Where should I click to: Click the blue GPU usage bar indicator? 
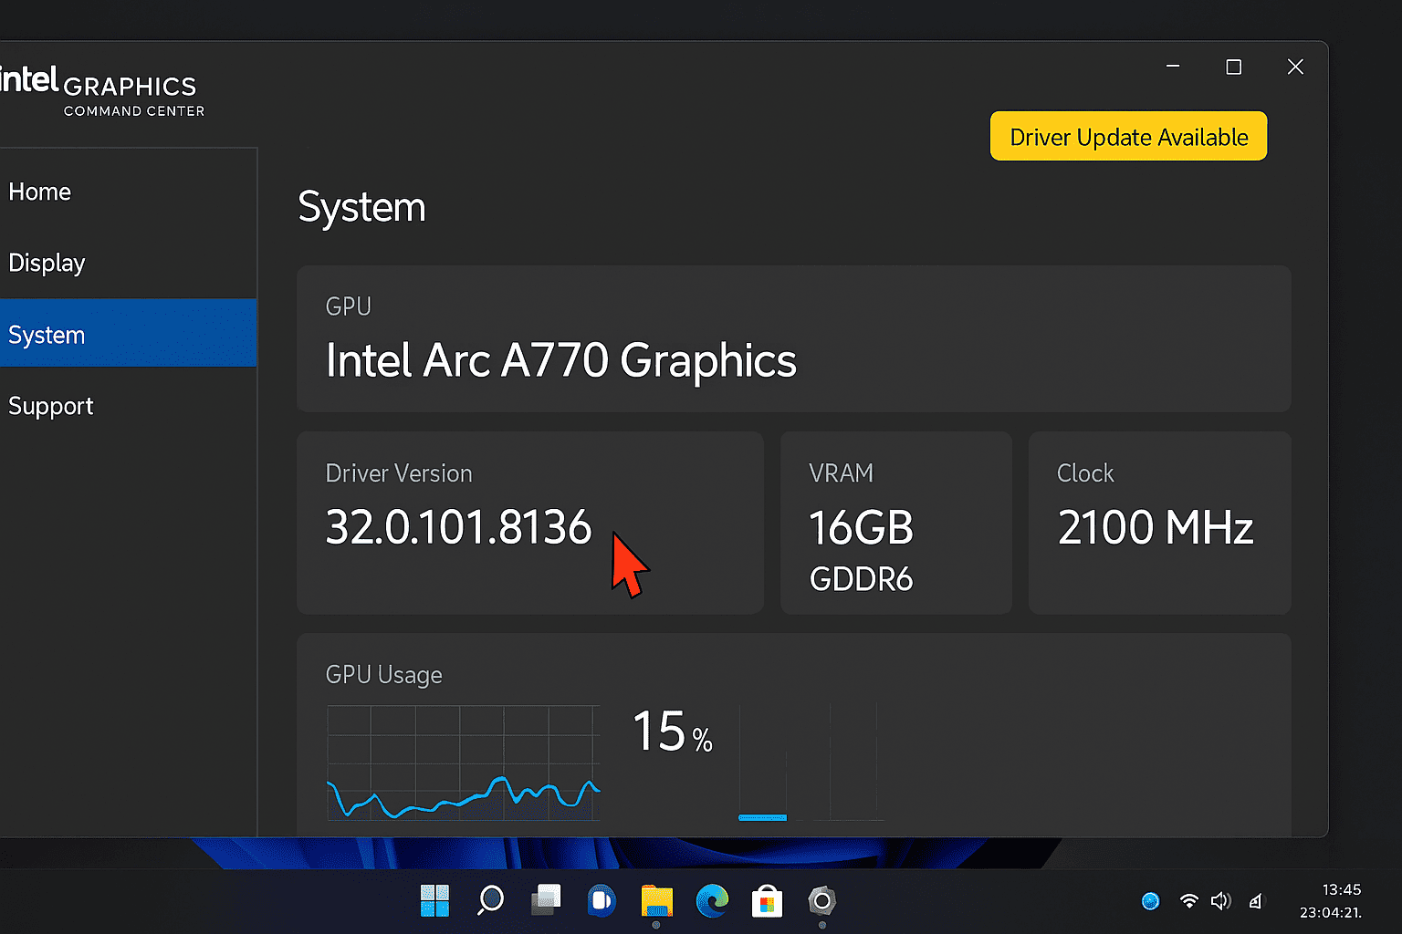click(x=762, y=817)
